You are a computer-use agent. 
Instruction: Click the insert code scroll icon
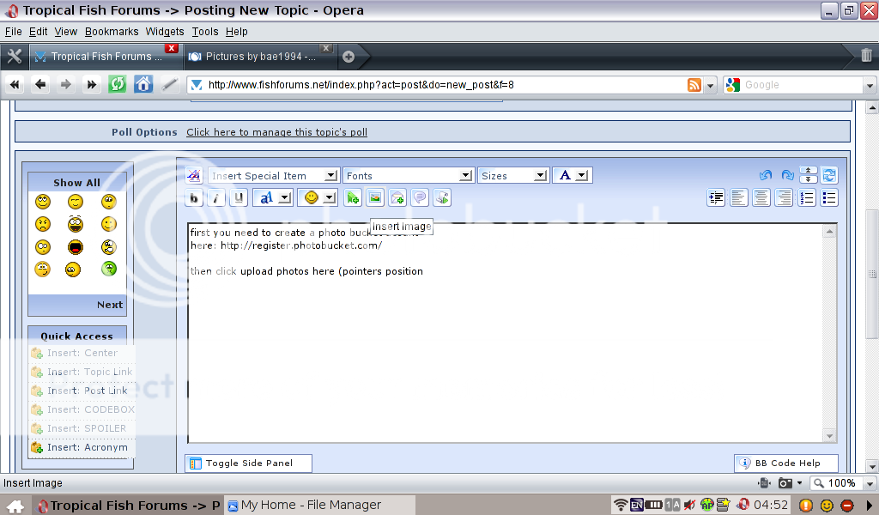[x=442, y=197]
